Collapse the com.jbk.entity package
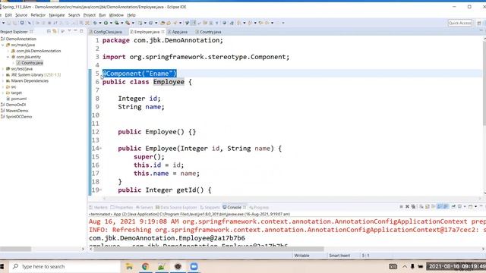Image resolution: width=486 pixels, height=273 pixels. pyautogui.click(x=8, y=57)
